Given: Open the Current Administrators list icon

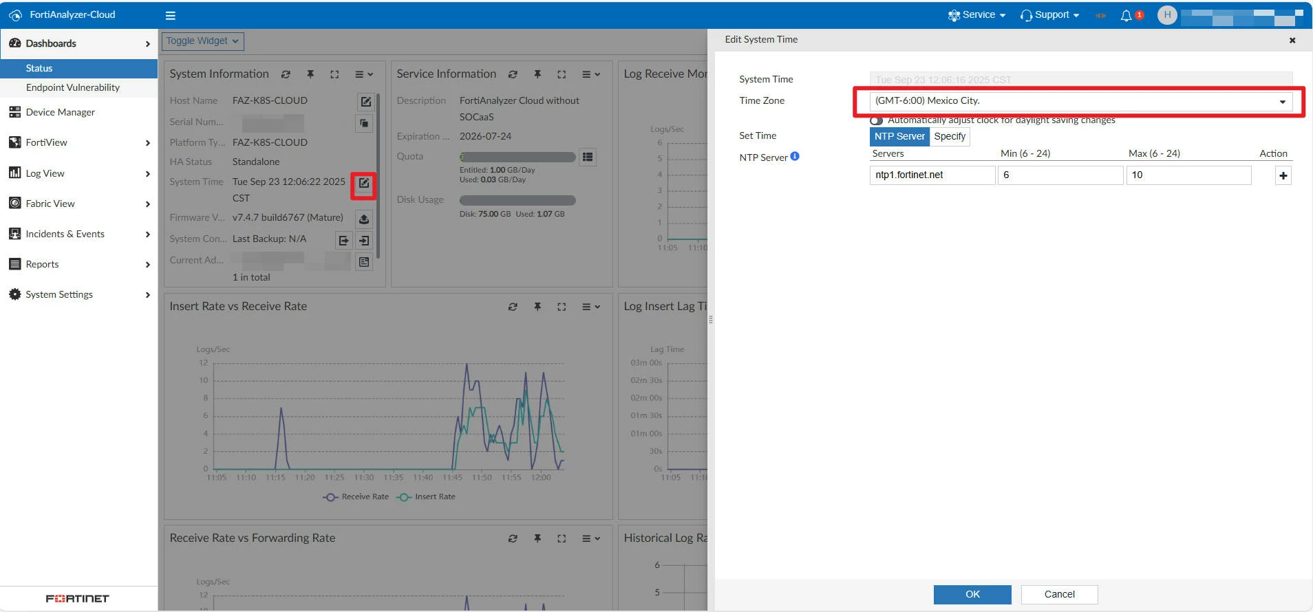Looking at the screenshot, I should tap(364, 261).
